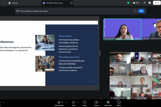Open screen share tab options ellipsis

pos(71,3)
